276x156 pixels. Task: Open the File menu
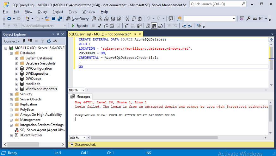tap(5, 12)
